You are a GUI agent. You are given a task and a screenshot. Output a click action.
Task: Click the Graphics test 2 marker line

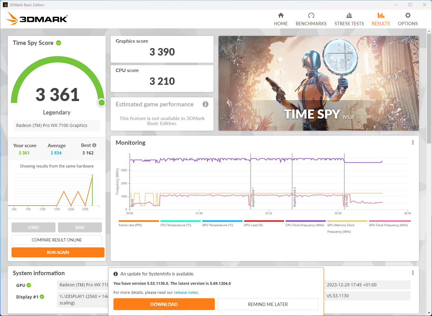(x=292, y=181)
